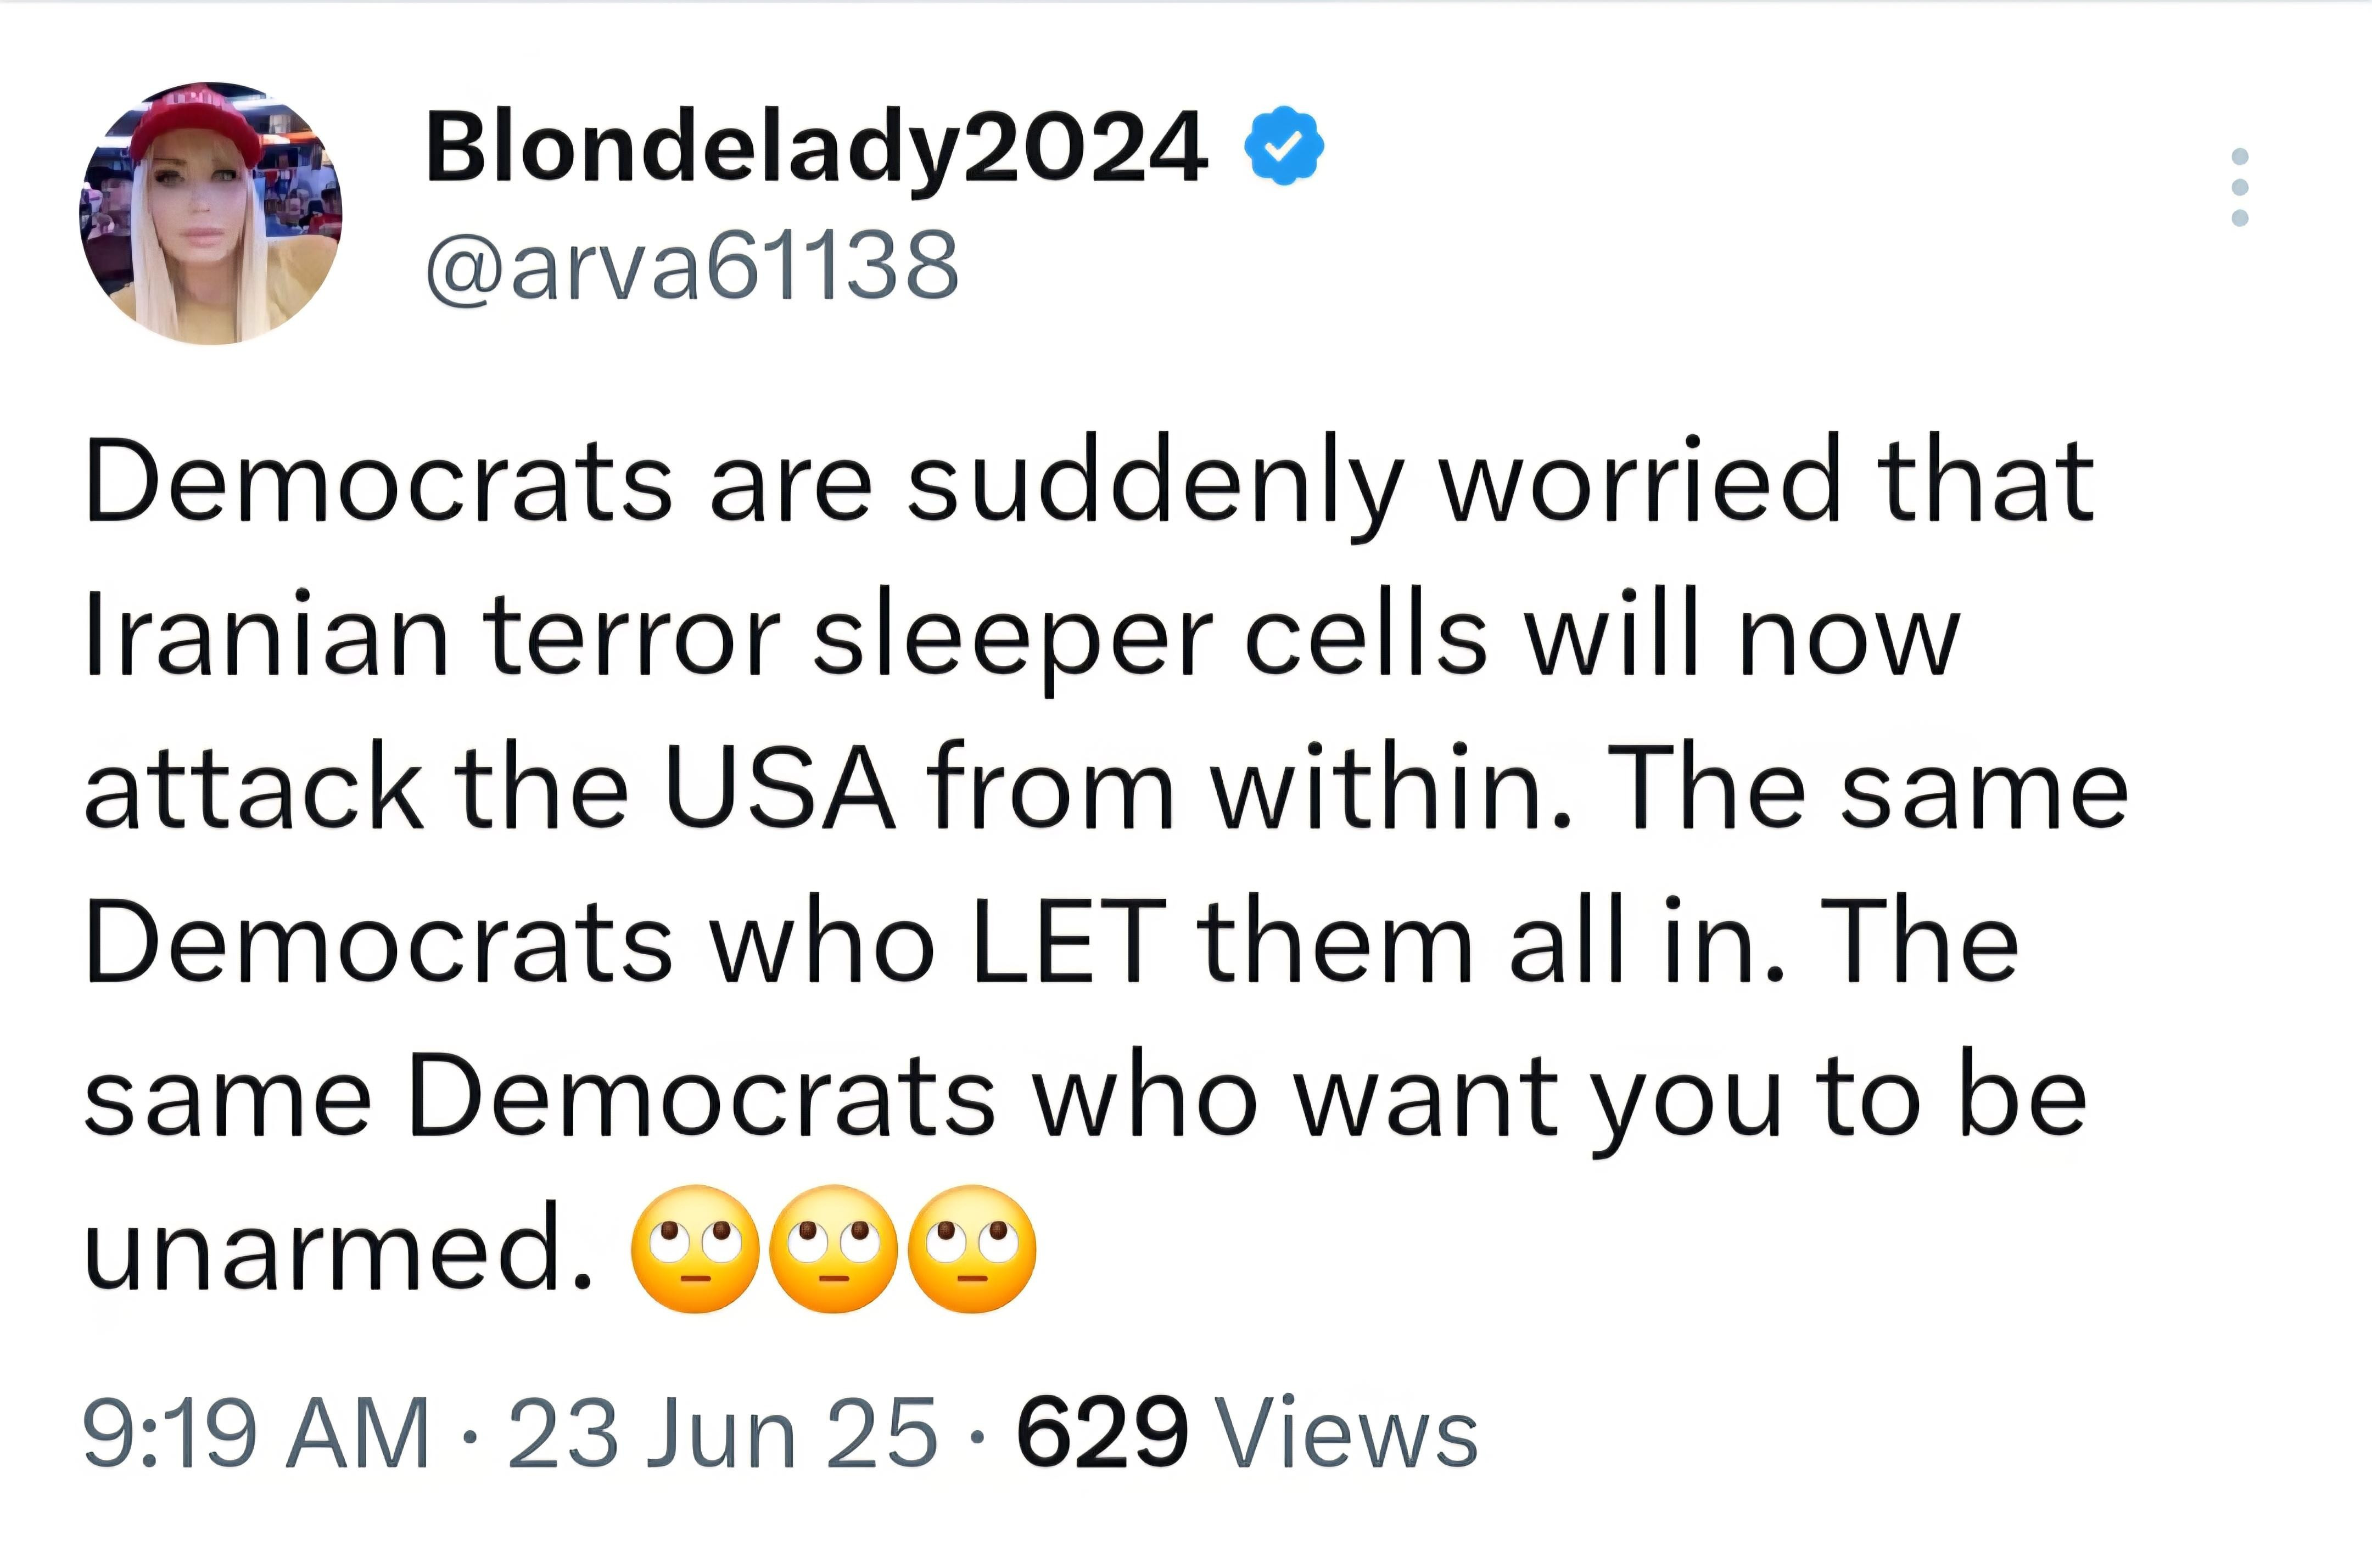The image size is (2372, 1568).
Task: Click the capitalized word LET in tweet
Action: [x=1068, y=941]
